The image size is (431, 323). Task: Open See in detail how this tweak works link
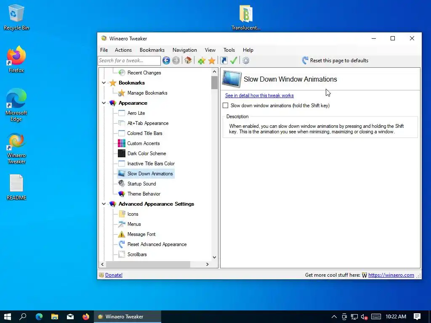(259, 95)
